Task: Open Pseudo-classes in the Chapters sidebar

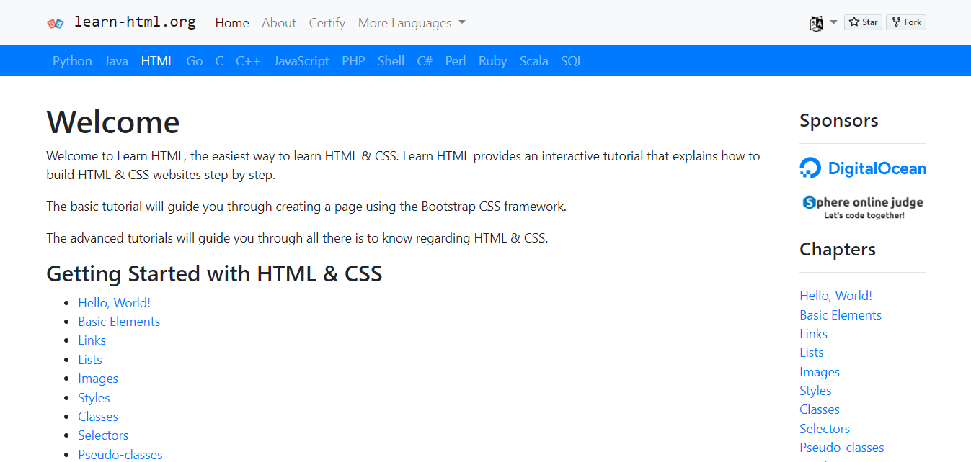Action: click(841, 448)
